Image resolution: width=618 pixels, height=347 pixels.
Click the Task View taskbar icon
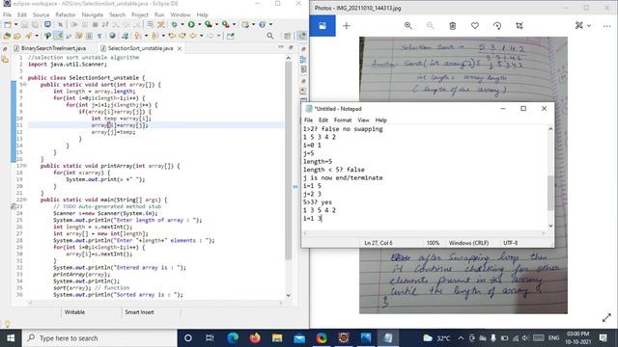pos(210,338)
